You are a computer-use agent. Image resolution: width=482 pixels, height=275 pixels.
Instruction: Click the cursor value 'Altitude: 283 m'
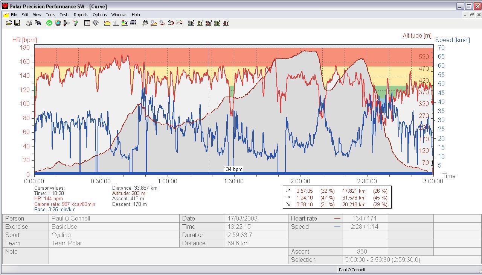[129, 193]
